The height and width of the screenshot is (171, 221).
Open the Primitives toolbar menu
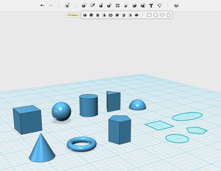[84, 6]
